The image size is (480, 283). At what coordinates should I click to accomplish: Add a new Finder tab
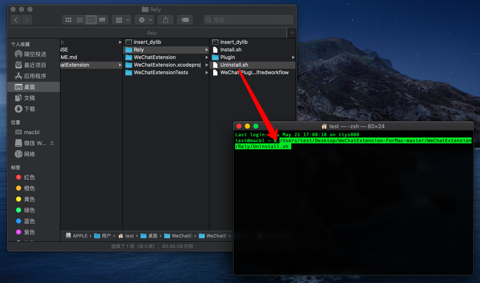tap(292, 33)
